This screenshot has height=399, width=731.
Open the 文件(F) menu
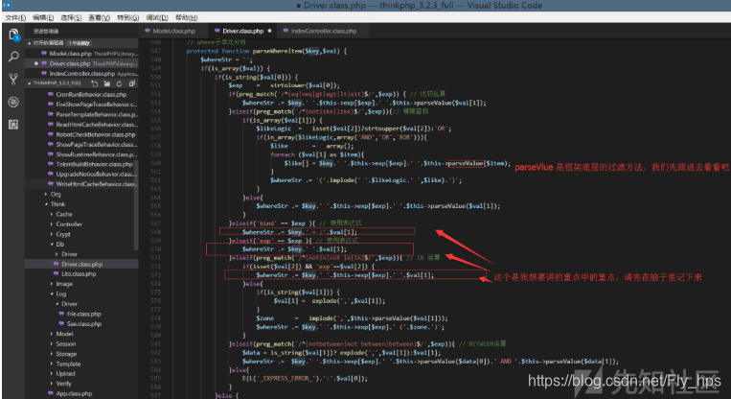(x=15, y=17)
